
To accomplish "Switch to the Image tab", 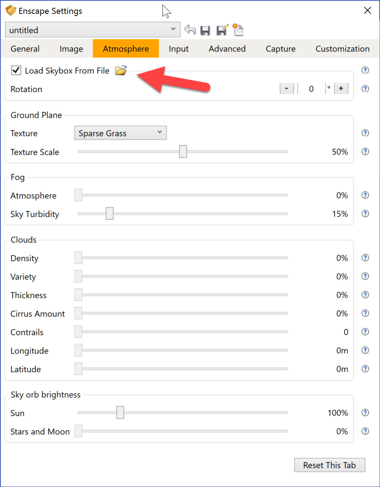I will click(x=71, y=49).
